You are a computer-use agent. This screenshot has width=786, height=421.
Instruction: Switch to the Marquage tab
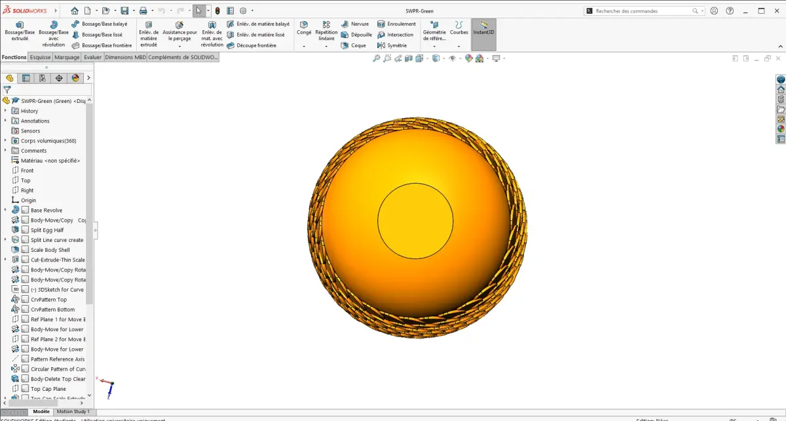point(67,57)
